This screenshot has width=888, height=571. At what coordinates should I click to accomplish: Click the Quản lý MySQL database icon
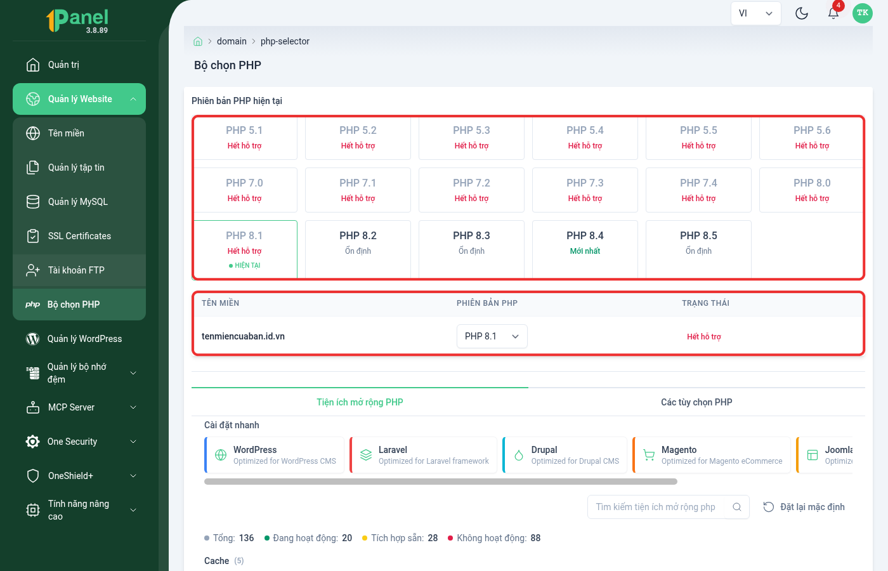coord(33,202)
